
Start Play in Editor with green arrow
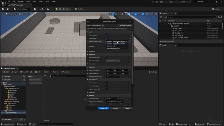[x=57, y=9]
